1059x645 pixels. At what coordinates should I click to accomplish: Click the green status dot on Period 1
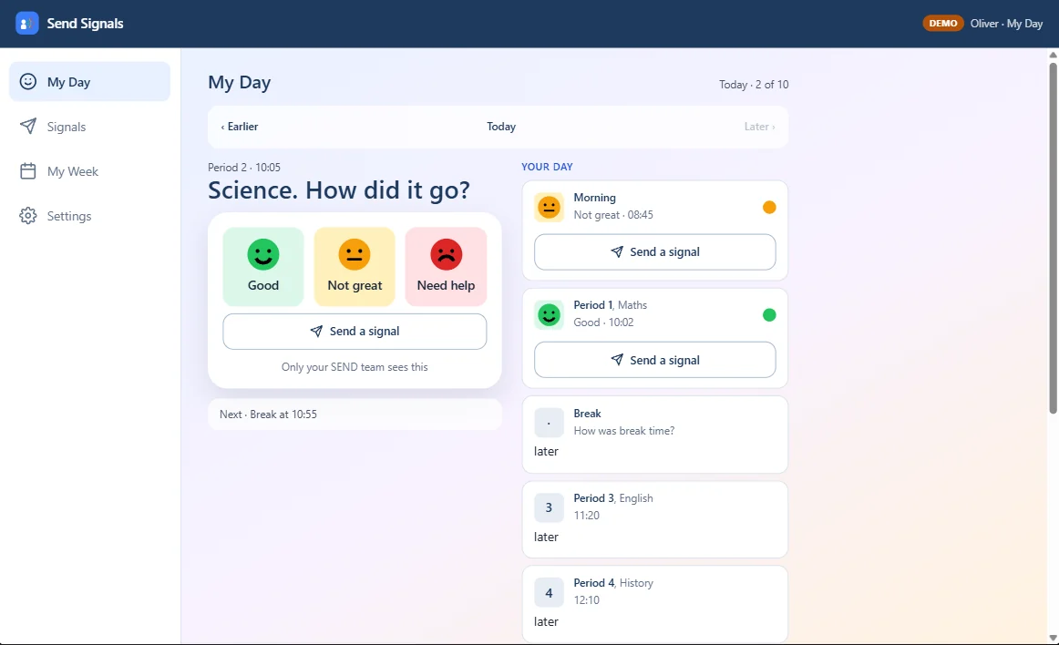click(769, 314)
